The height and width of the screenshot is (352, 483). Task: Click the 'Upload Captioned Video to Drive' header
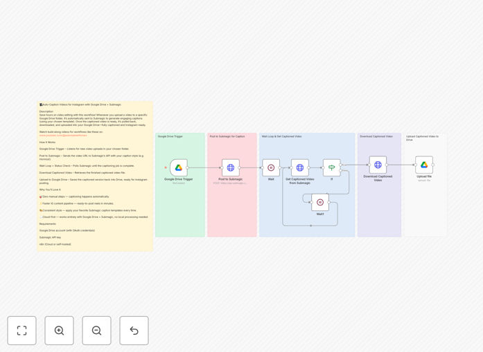click(x=422, y=138)
